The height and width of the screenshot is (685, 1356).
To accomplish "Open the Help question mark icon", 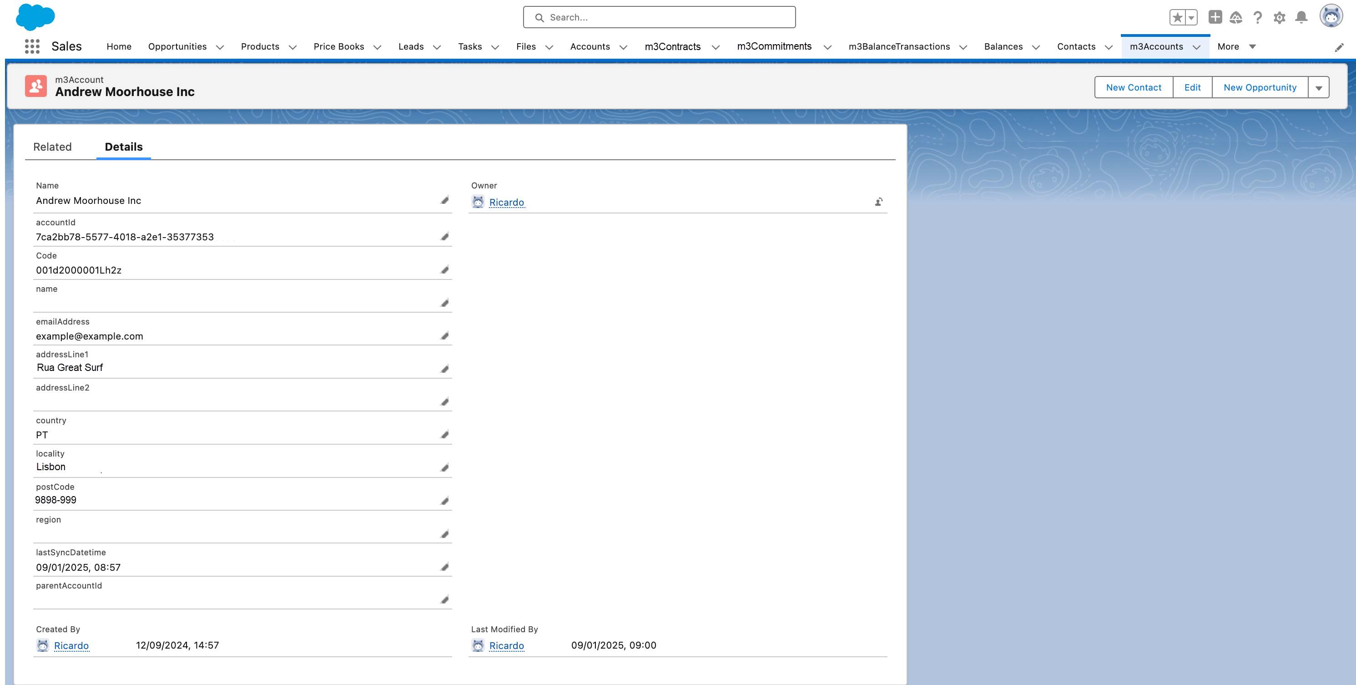I will coord(1258,17).
